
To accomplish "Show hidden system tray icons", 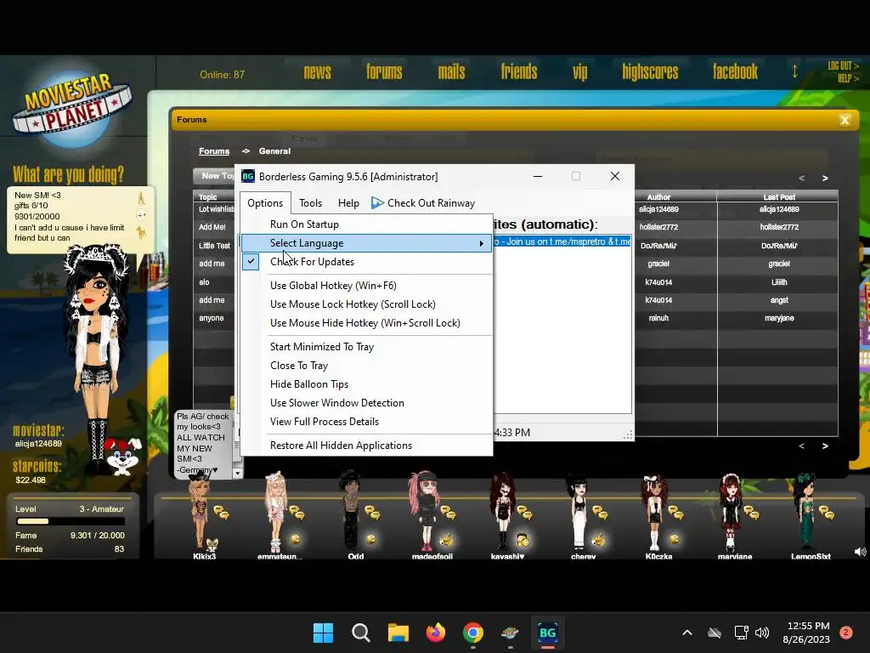I will 686,633.
